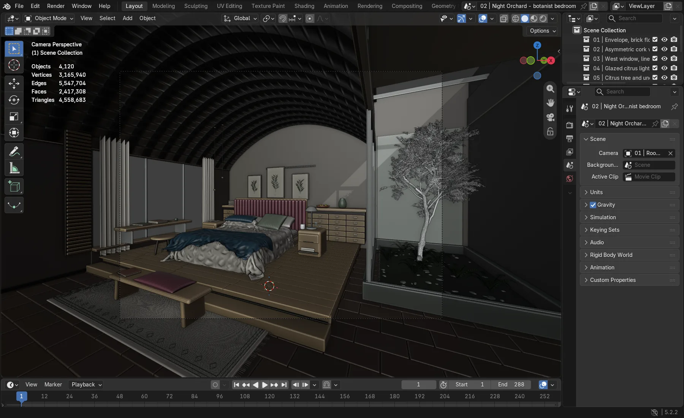Toggle snapping magnet in header
Viewport: 684px width, 418px height.
tap(282, 19)
